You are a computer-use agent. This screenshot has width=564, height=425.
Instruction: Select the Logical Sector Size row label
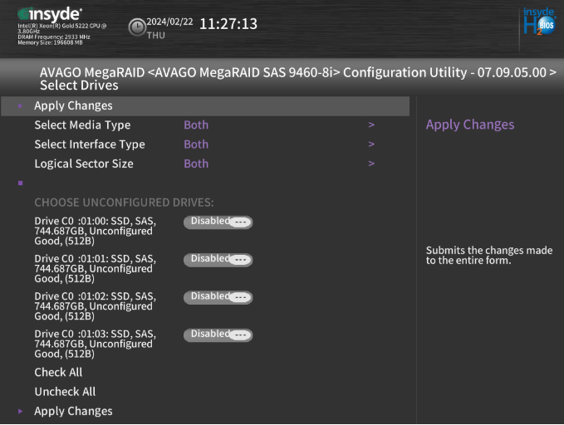83,164
